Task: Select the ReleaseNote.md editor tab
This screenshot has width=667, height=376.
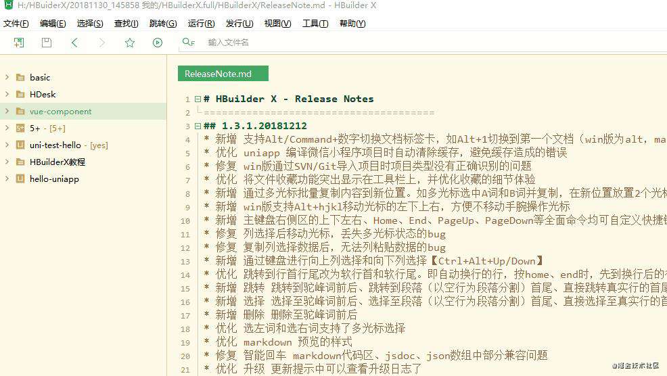Action: click(223, 74)
